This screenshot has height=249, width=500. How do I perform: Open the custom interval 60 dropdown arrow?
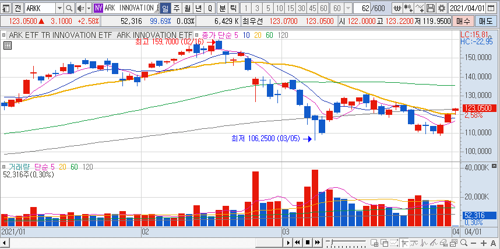tap(348, 8)
